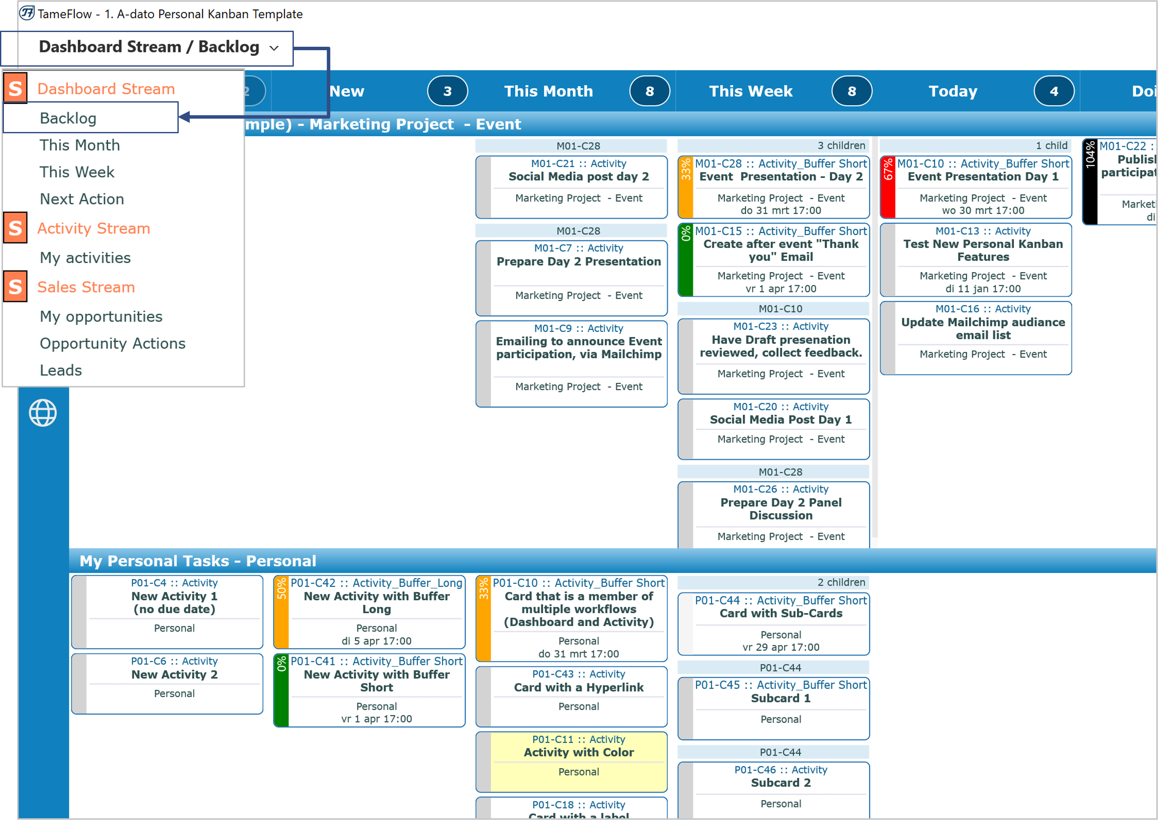The image size is (1158, 820).
Task: Click the orange 50% buffer bar on P01-C42
Action: tap(281, 612)
